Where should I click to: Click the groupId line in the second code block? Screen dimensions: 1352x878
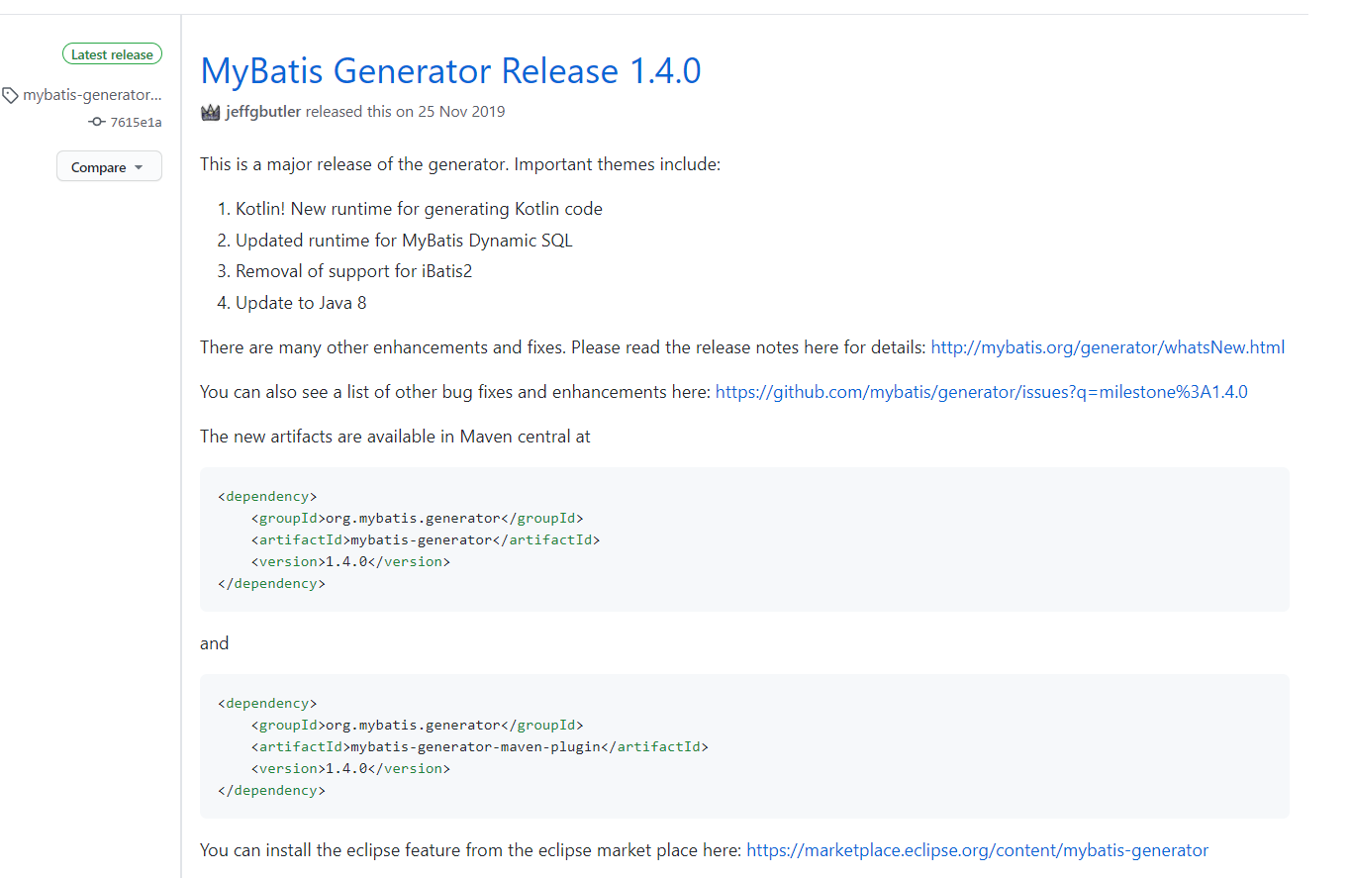(x=418, y=726)
